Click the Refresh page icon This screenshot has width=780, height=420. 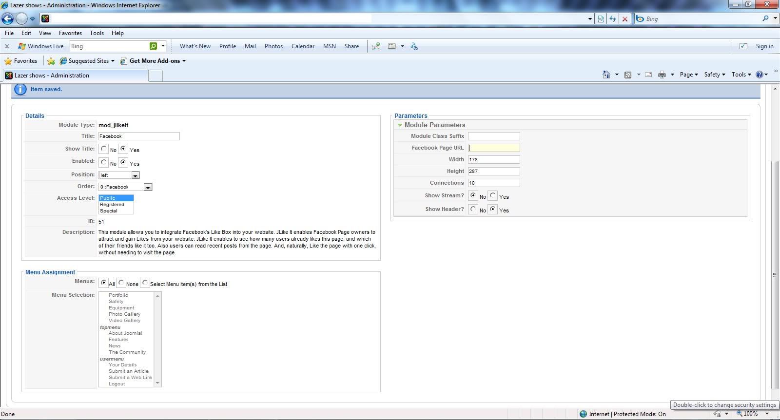pos(613,19)
